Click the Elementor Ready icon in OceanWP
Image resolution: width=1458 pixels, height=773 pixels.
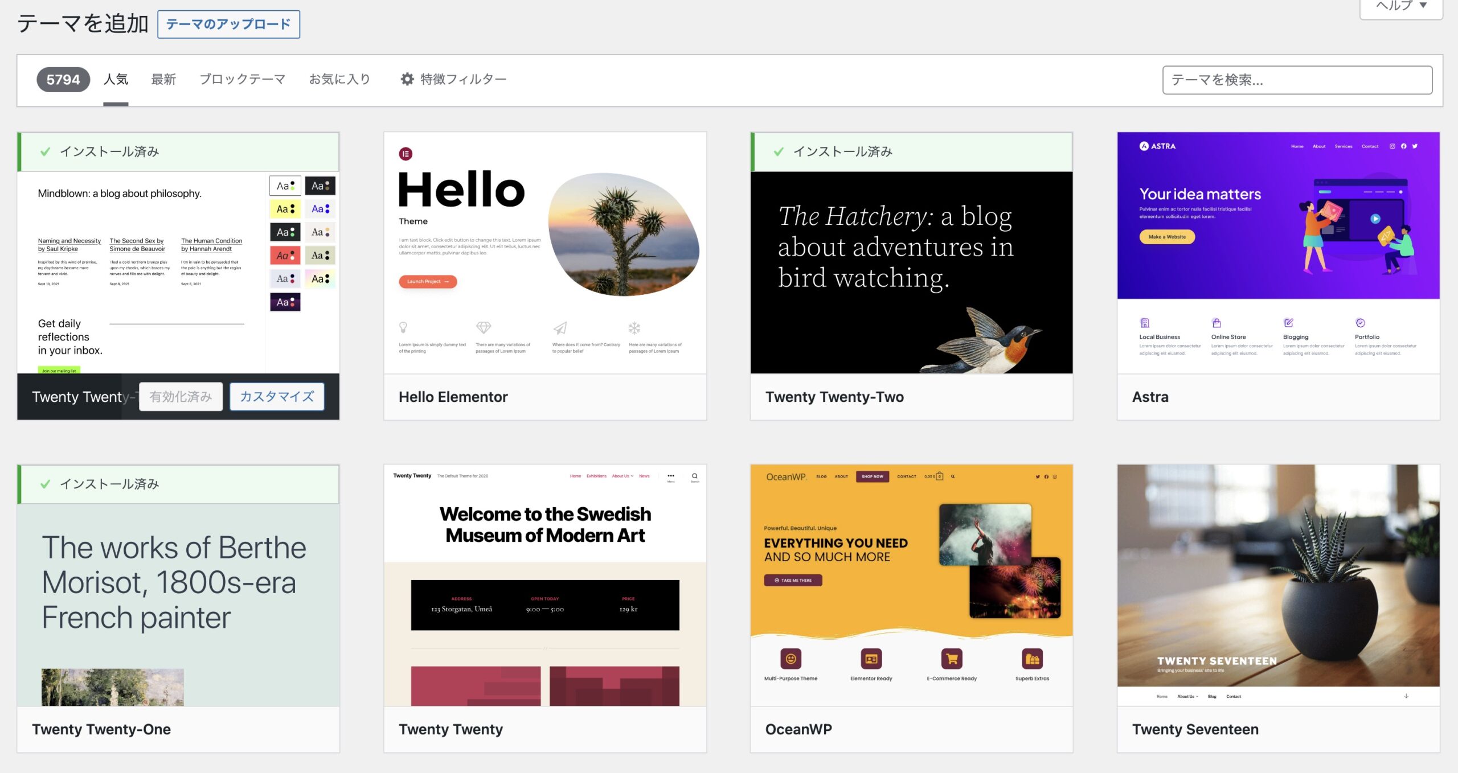click(871, 659)
